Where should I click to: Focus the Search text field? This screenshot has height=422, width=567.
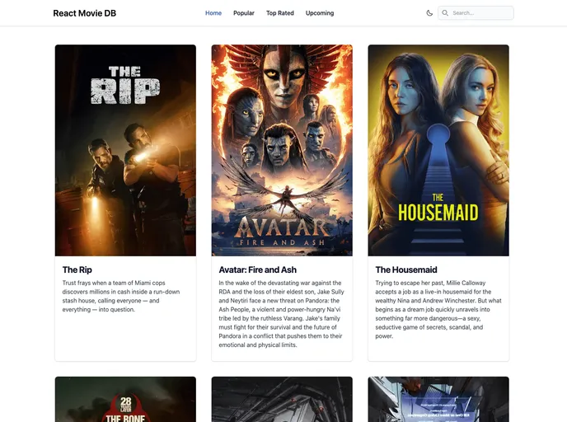[x=480, y=13]
